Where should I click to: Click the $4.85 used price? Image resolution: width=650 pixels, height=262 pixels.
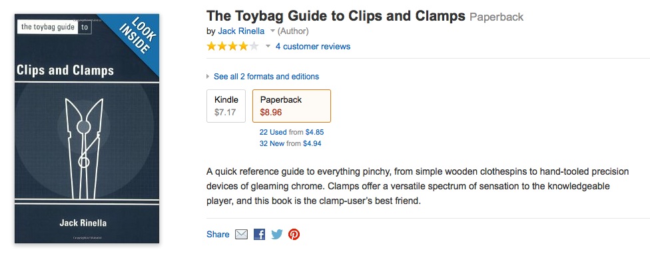[314, 133]
